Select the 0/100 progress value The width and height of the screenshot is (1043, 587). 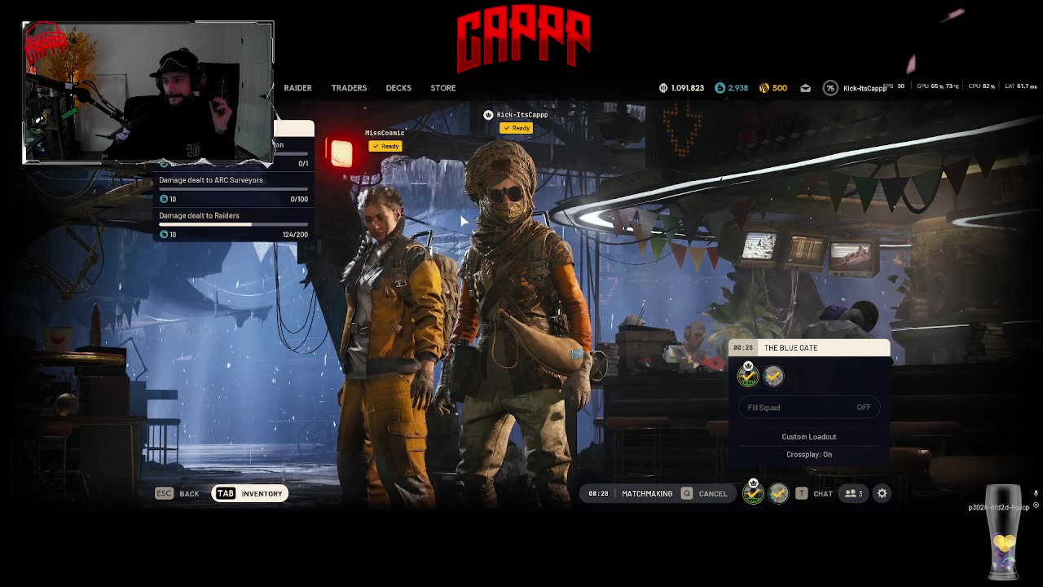click(299, 199)
